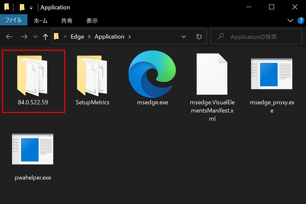Image resolution: width=306 pixels, height=204 pixels.
Task: Show hidden parent folders in address bar
Action: [65, 37]
